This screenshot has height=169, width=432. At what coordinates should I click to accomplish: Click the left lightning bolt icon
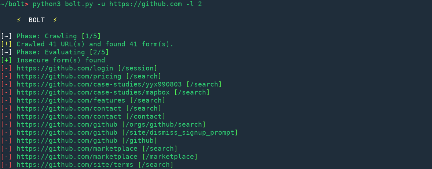19,20
